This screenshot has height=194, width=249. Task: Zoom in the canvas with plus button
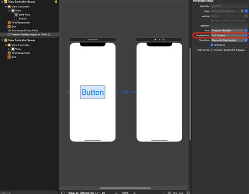134,193
